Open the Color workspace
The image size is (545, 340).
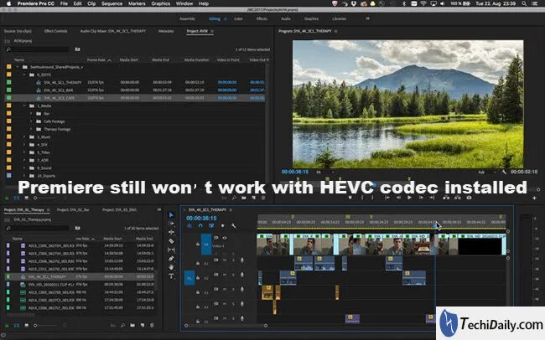tap(238, 18)
